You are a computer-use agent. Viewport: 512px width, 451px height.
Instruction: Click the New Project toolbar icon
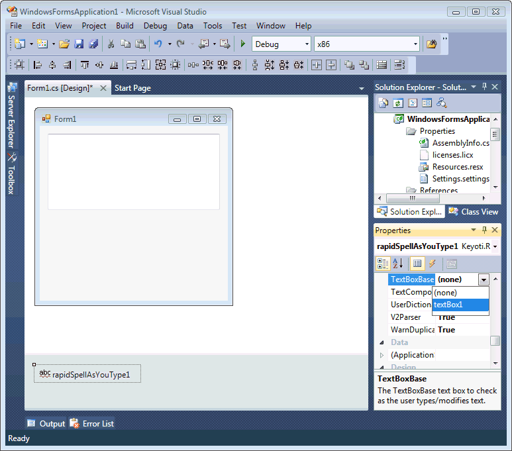(20, 44)
